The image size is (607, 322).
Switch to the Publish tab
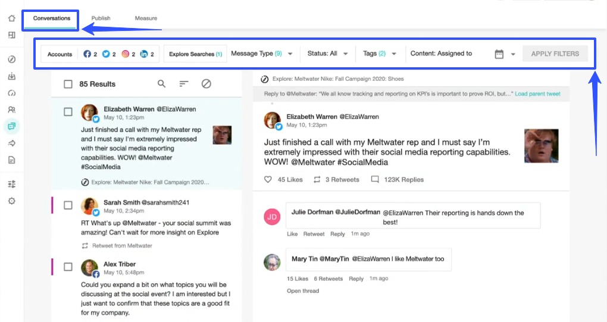tap(101, 18)
